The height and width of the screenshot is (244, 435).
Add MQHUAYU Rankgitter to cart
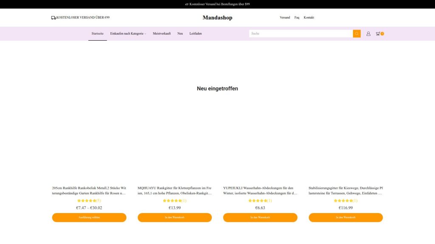(175, 217)
